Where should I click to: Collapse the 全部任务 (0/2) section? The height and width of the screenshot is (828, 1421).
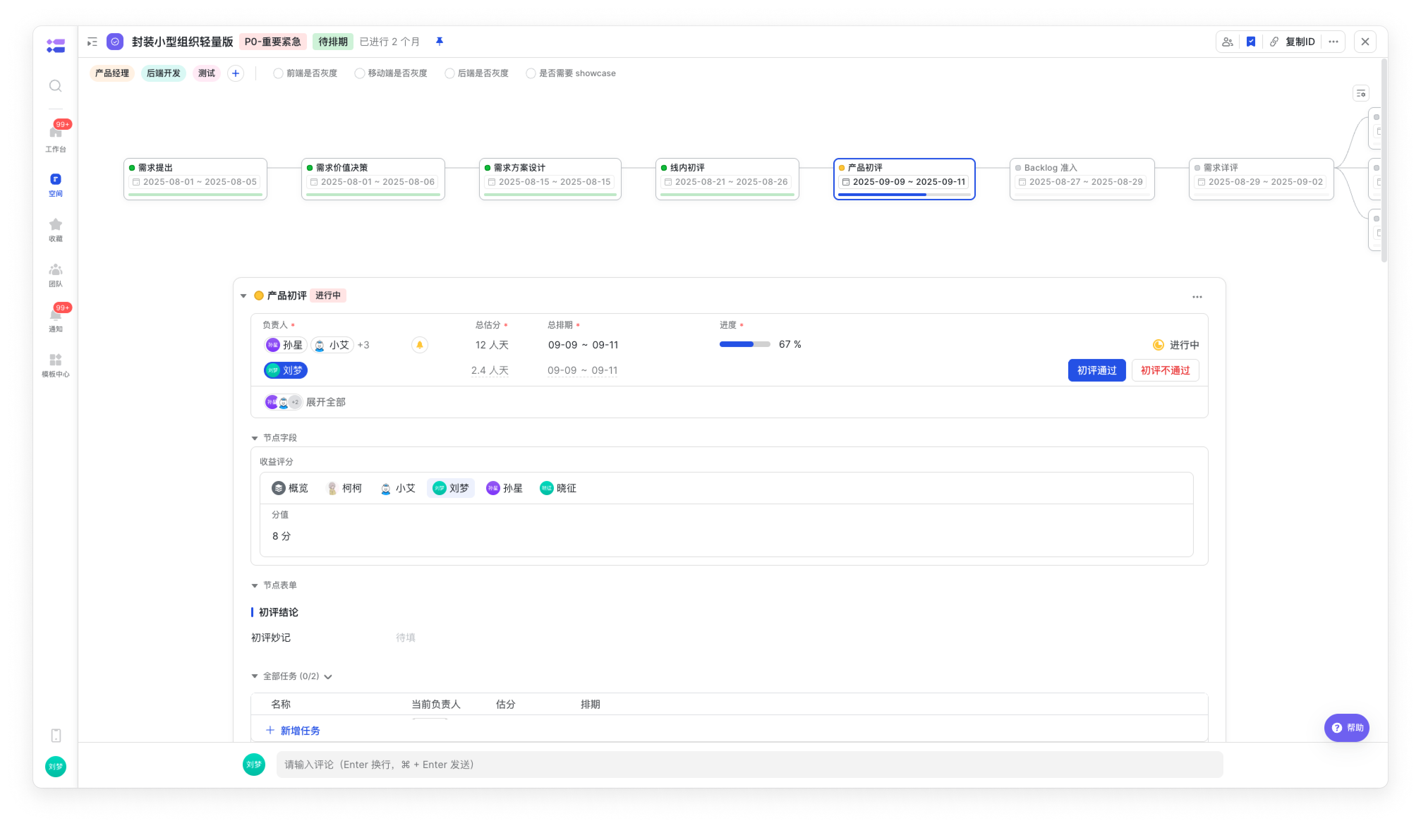point(254,676)
